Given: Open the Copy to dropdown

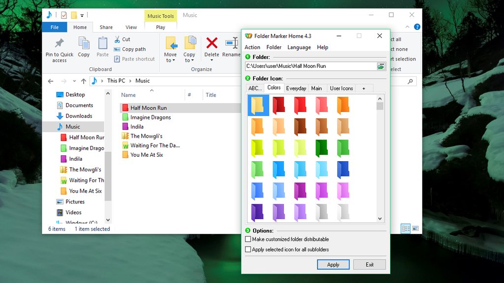Looking at the screenshot, I should [x=189, y=57].
